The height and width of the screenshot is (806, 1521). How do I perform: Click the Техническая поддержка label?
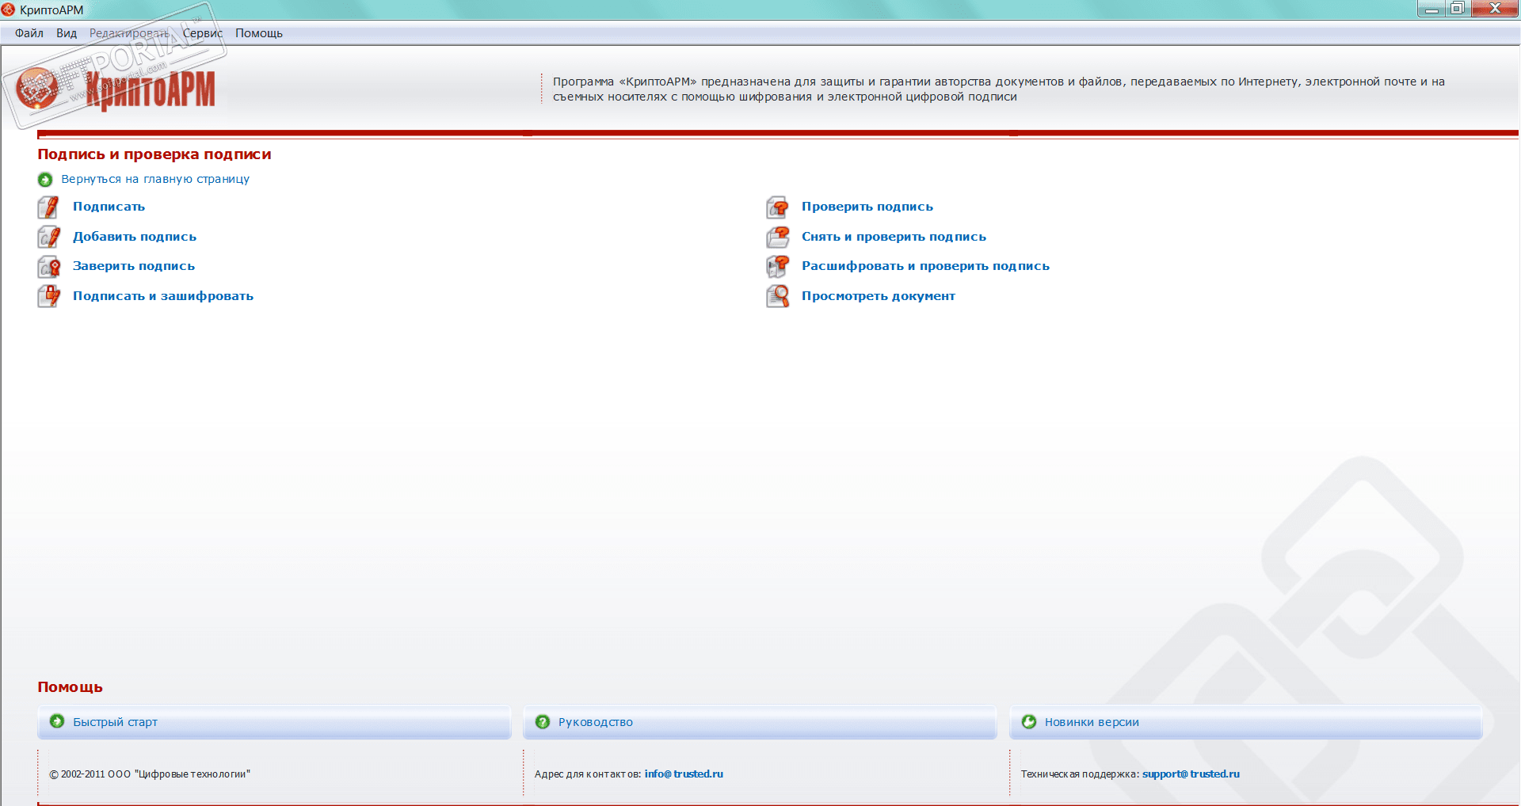tap(1080, 774)
